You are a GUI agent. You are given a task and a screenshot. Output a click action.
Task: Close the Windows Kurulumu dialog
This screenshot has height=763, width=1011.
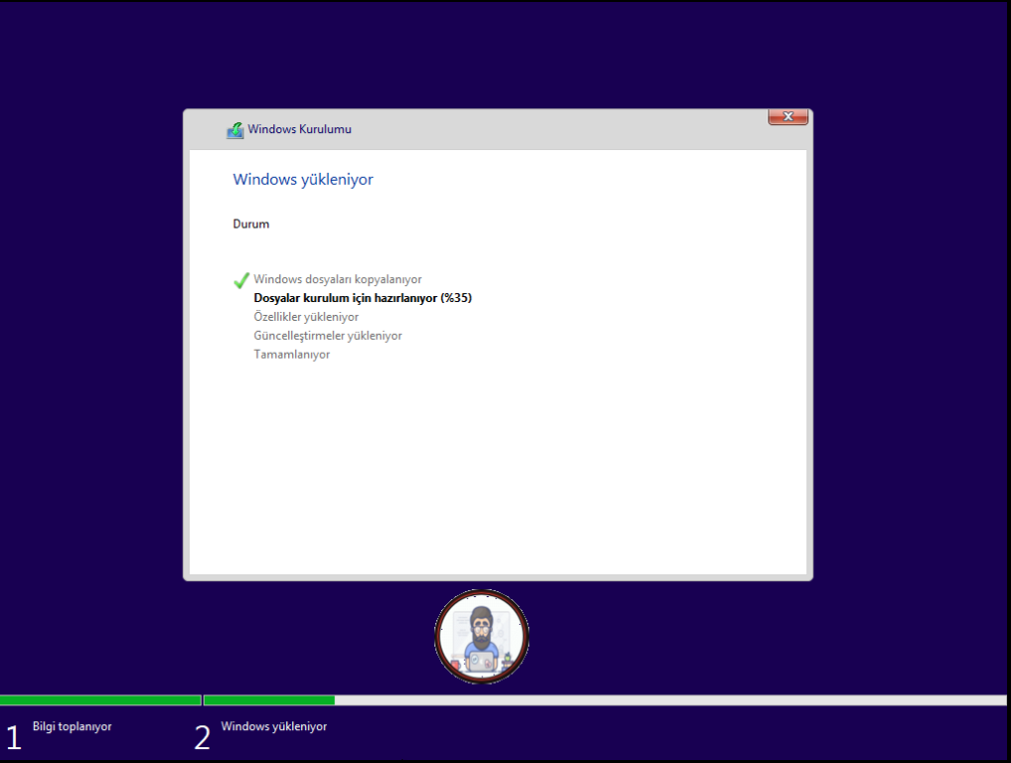(x=788, y=116)
